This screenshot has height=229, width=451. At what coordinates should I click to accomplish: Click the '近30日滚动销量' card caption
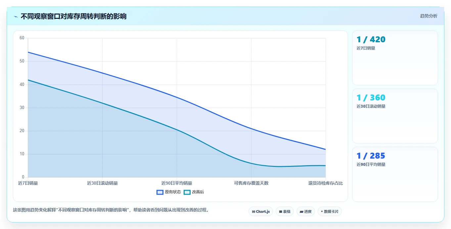pos(371,106)
